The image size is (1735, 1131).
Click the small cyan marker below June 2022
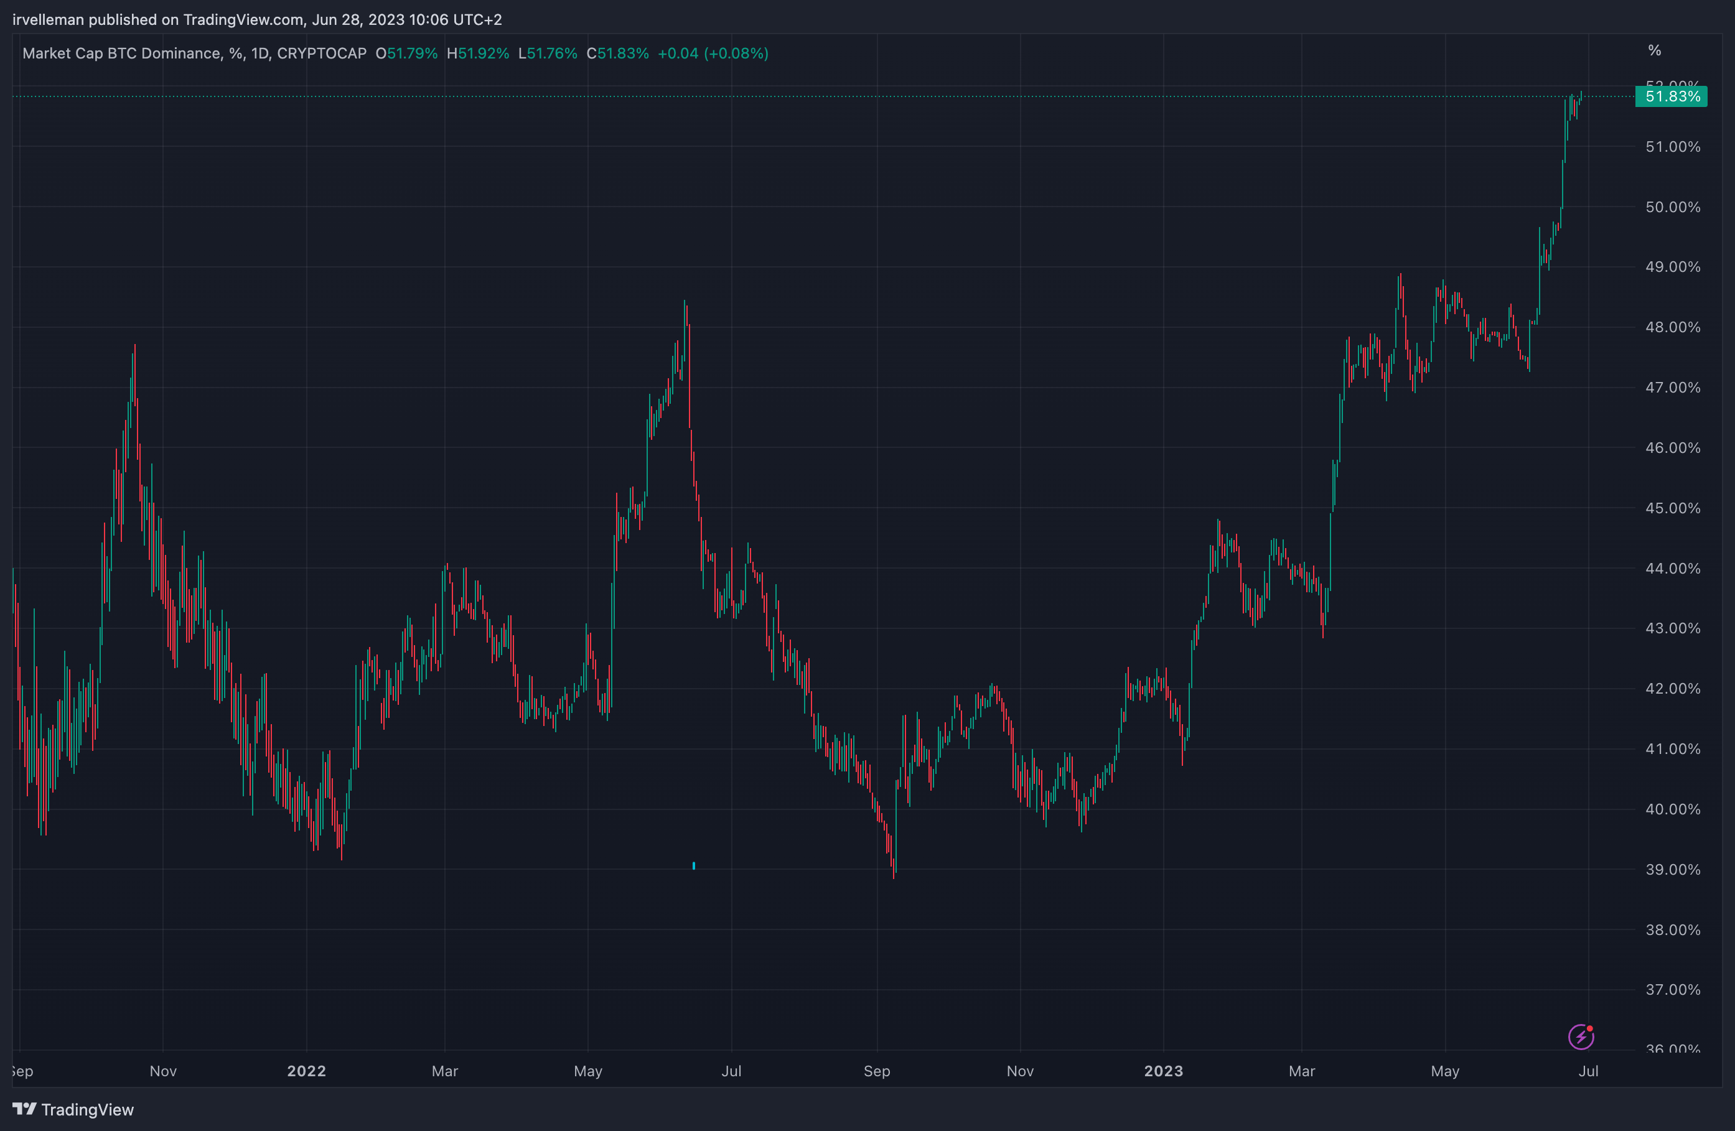click(693, 866)
